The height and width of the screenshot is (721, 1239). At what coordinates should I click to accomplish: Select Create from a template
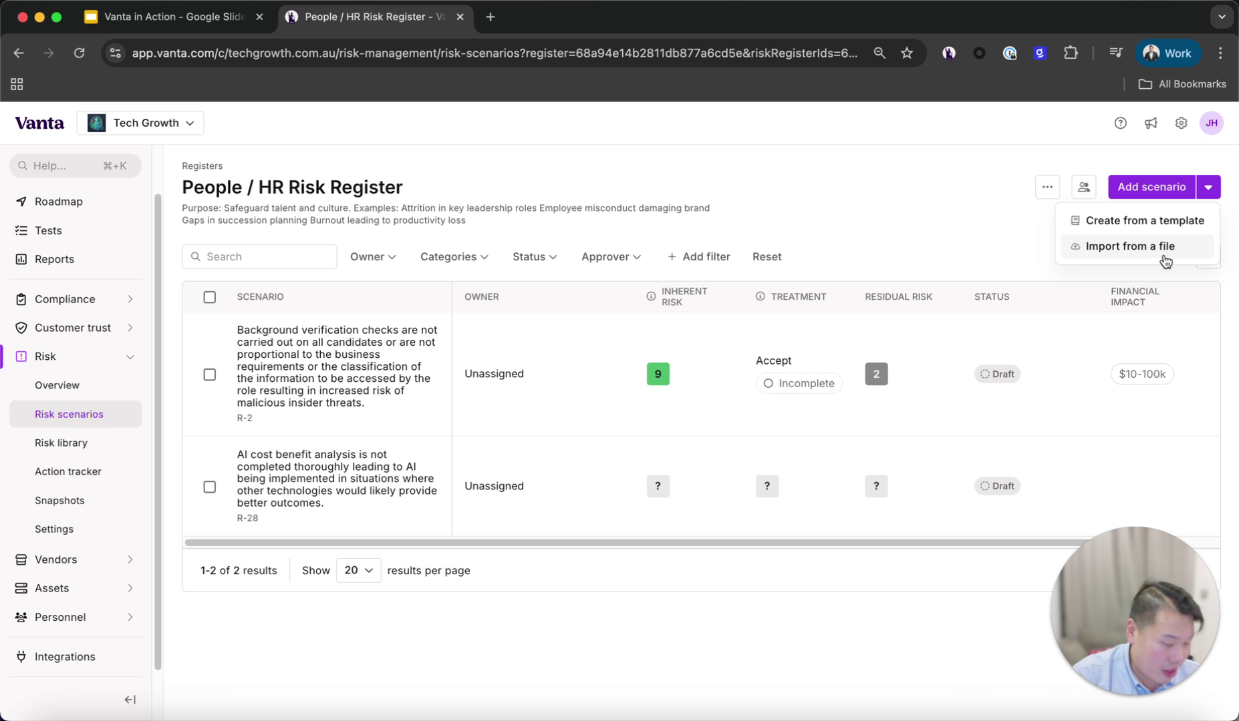[1144, 220]
